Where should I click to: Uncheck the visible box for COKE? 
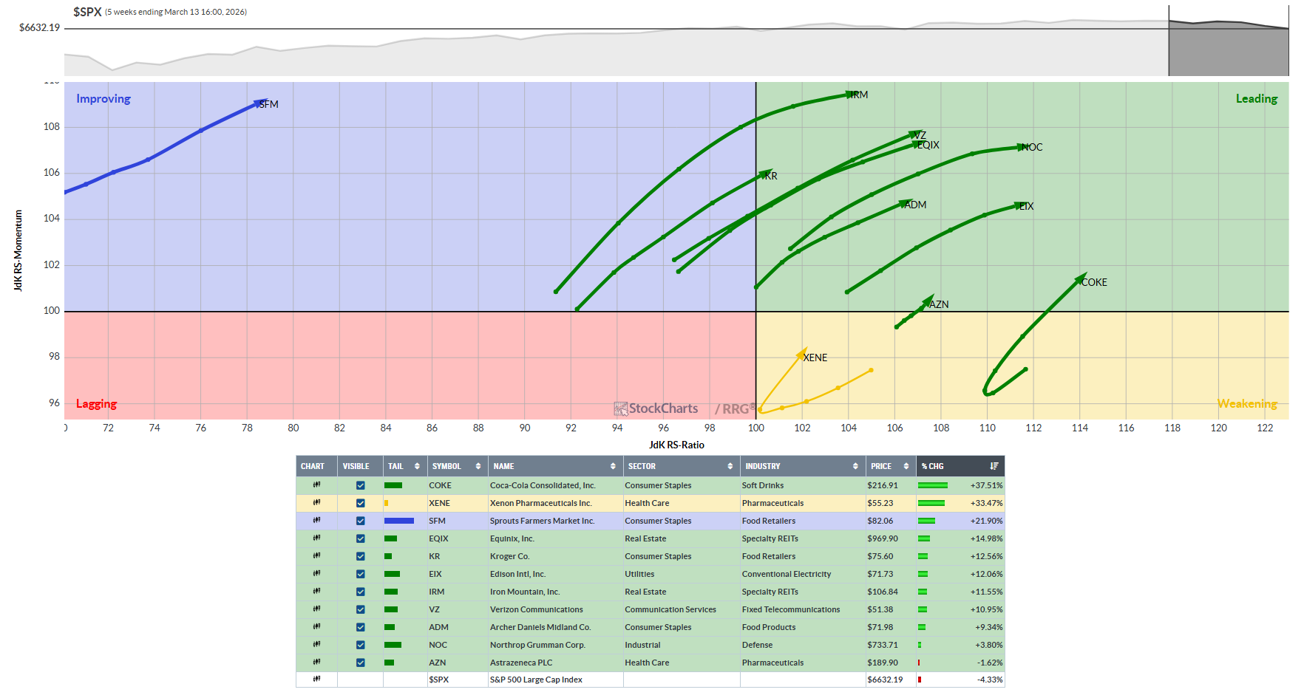pyautogui.click(x=361, y=485)
